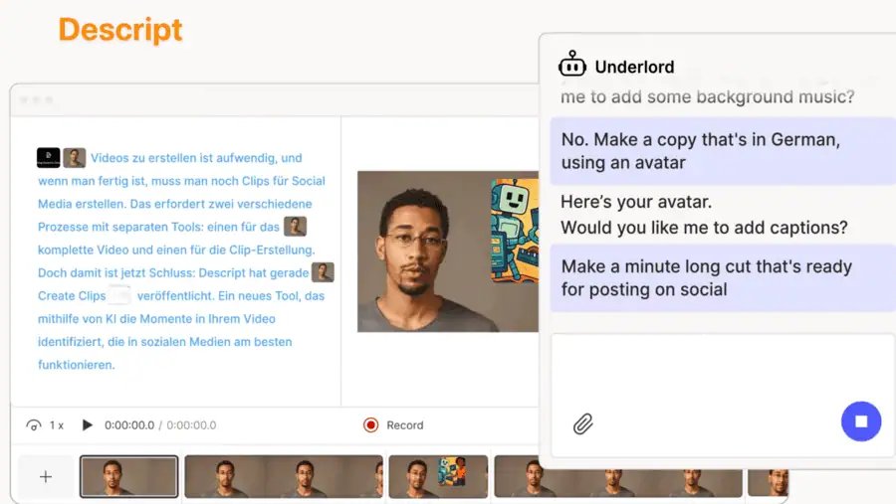
Task: Click the total duration timecode after the slash
Action: pos(191,425)
